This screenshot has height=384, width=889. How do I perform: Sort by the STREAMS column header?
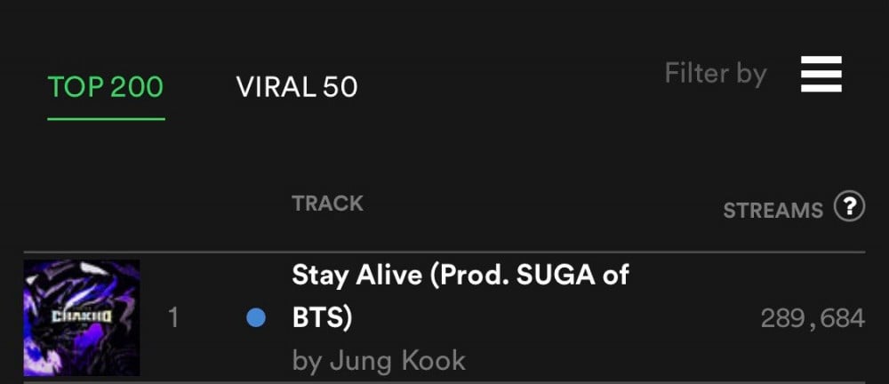[x=773, y=211]
